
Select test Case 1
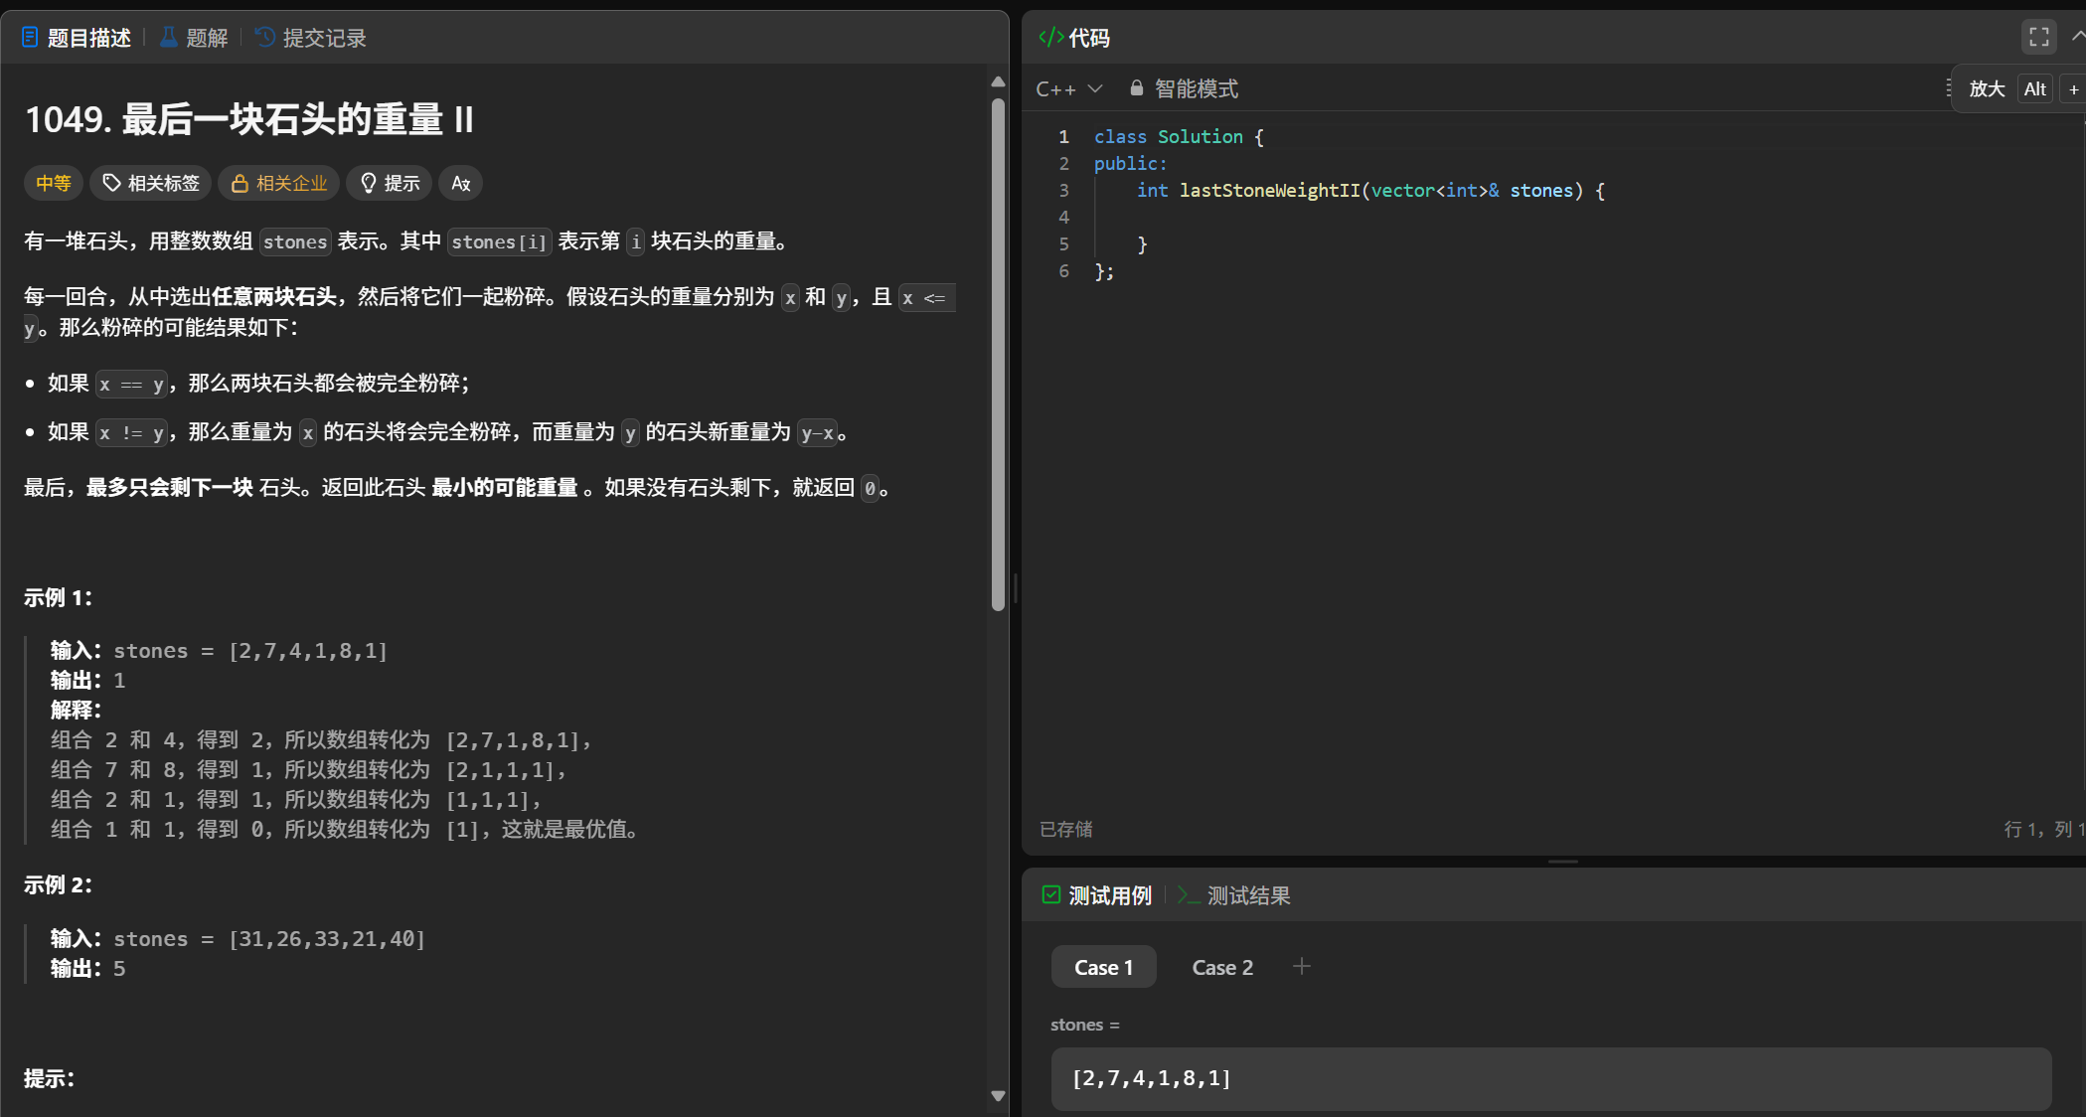point(1103,967)
